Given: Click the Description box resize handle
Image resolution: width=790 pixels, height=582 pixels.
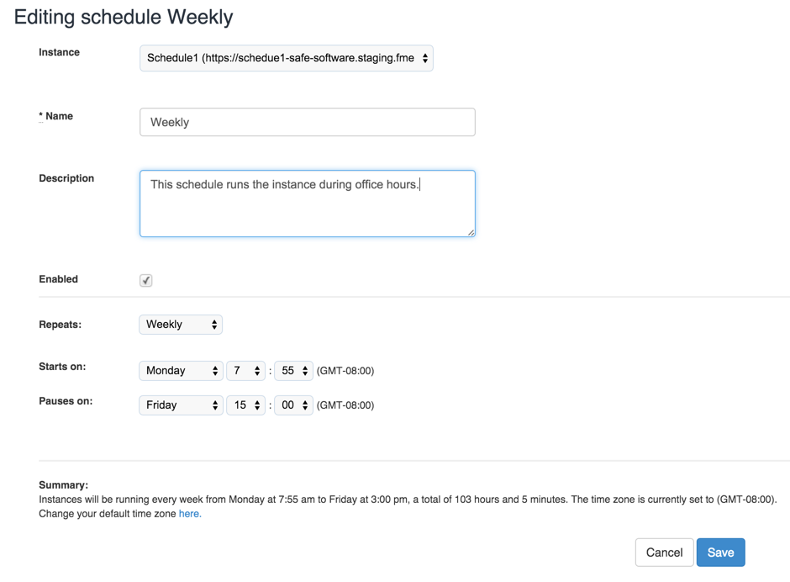Looking at the screenshot, I should (x=471, y=232).
